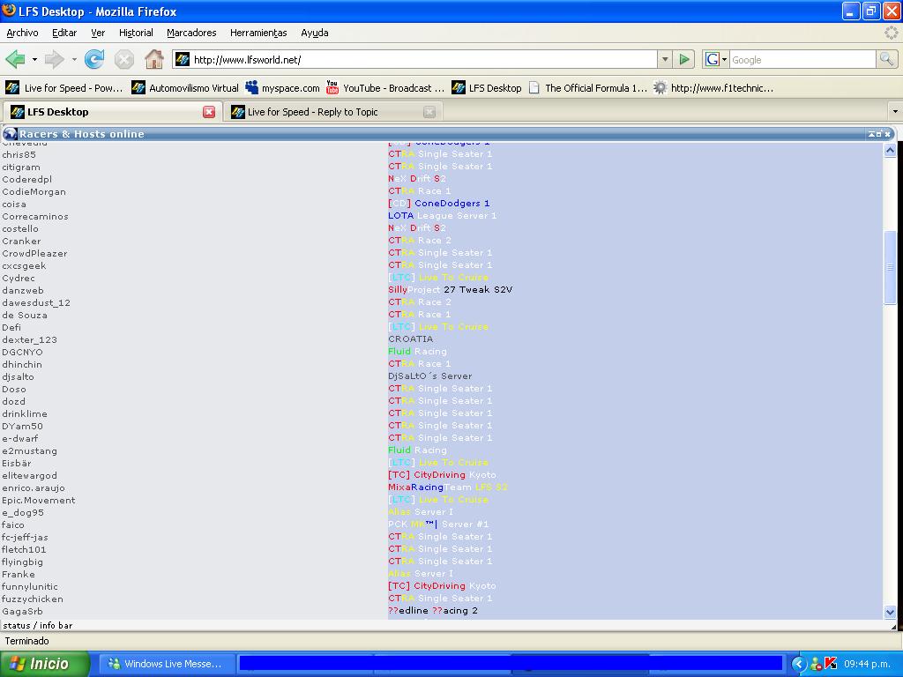Open YouTube - Broadcast bookmark

click(x=385, y=88)
